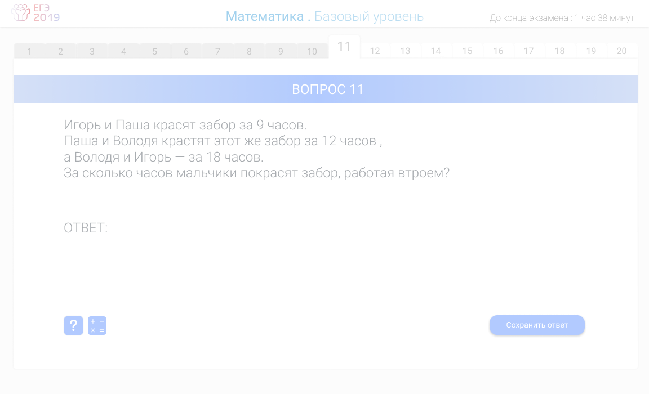Open question 9
This screenshot has width=649, height=394.
coord(280,51)
